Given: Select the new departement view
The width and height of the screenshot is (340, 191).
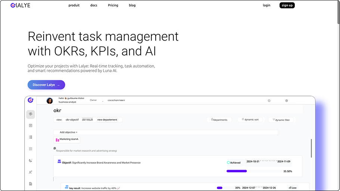Looking at the screenshot, I should pyautogui.click(x=107, y=120).
